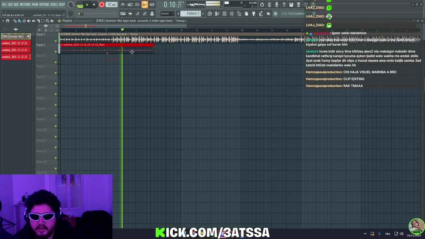Viewport: 425px width, 239px height.
Task: Toggle the highlighted overdub/blend recording button
Action: (144, 5)
